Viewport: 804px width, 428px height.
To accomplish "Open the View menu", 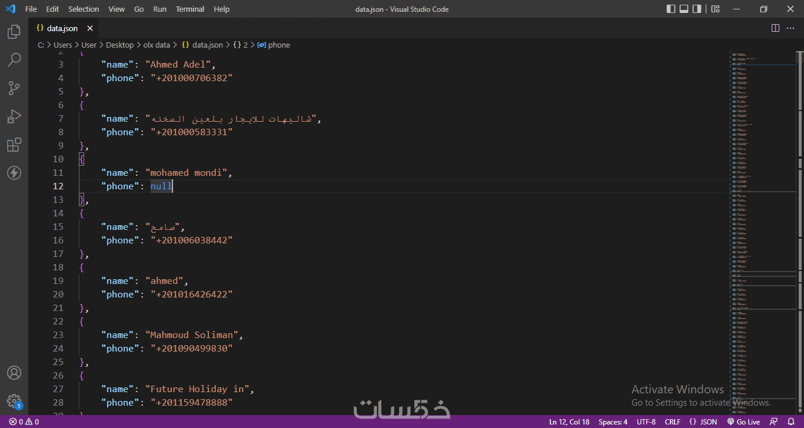I will click(x=117, y=9).
